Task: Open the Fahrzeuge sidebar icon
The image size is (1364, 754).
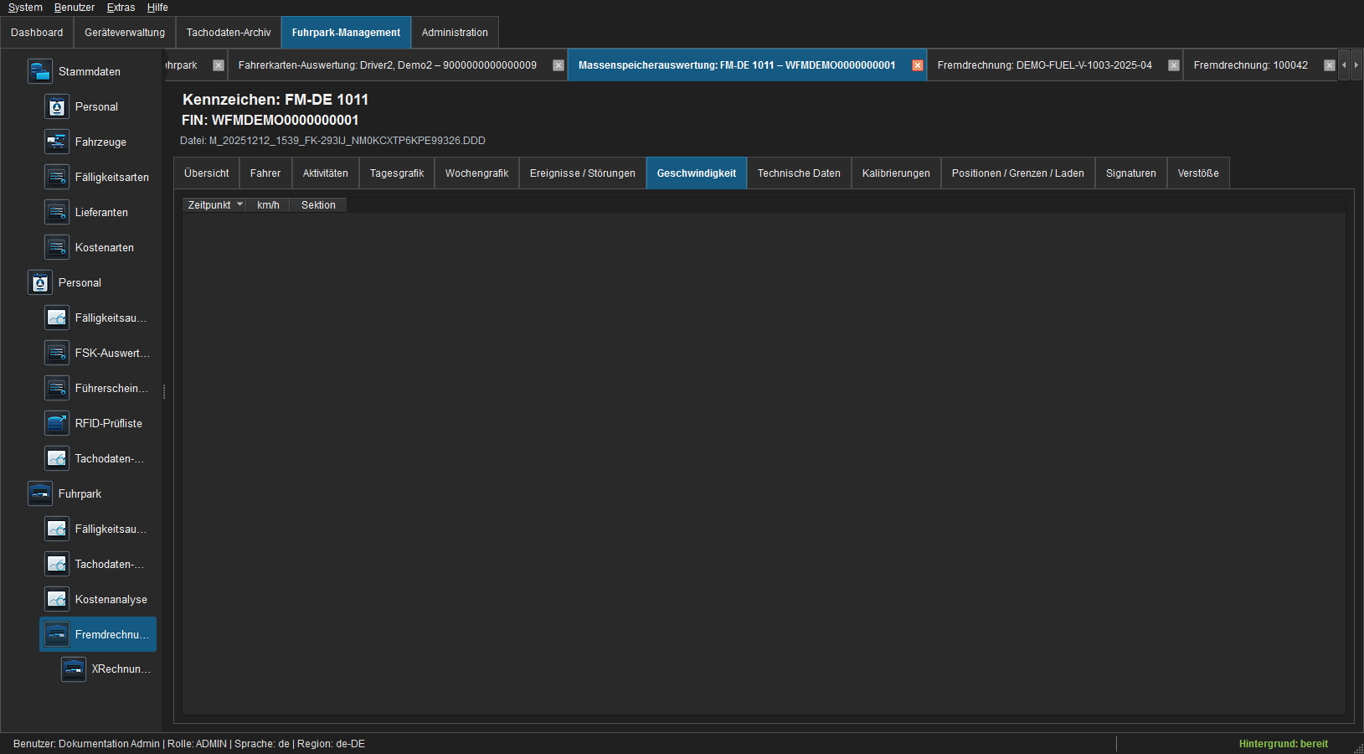Action: click(56, 142)
